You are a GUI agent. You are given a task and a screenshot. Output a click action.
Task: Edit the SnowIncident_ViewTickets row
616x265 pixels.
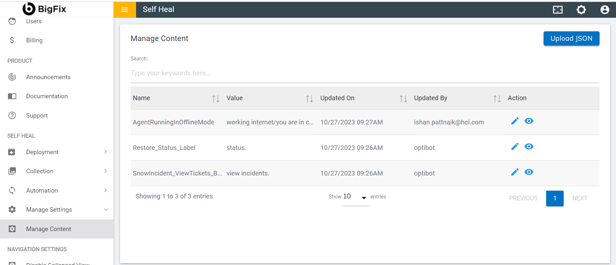[x=515, y=172]
